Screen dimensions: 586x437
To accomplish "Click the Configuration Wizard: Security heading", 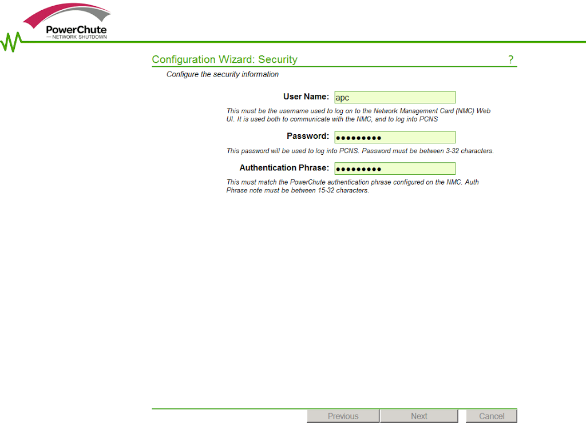I will (x=224, y=59).
